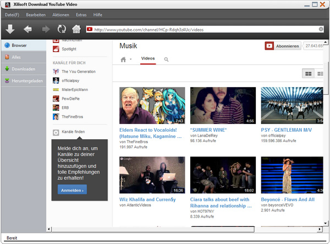This screenshot has width=330, height=244.
Task: Click Beyoncé - Flaws And All title
Action: 288,199
